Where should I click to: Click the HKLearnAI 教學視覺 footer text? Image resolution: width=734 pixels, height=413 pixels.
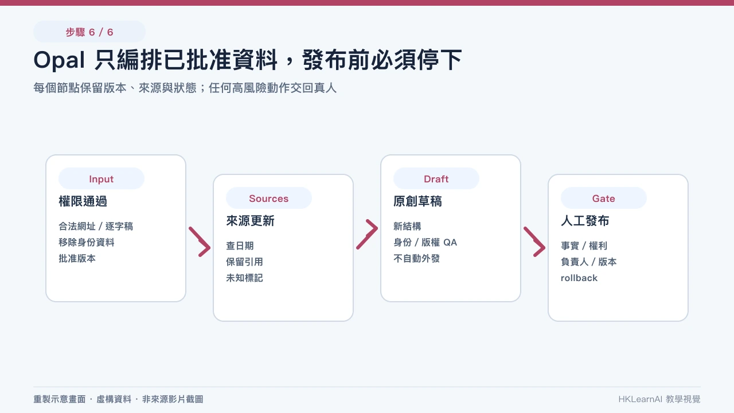click(x=659, y=399)
